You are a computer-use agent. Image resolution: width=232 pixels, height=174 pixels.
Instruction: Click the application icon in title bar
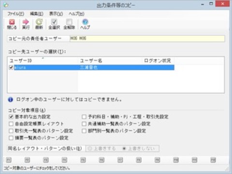(x=6, y=5)
